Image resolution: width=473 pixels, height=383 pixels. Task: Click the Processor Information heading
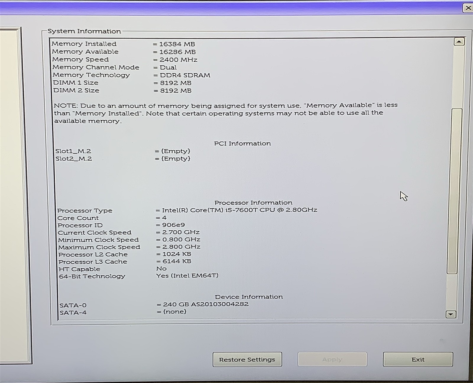click(x=253, y=203)
